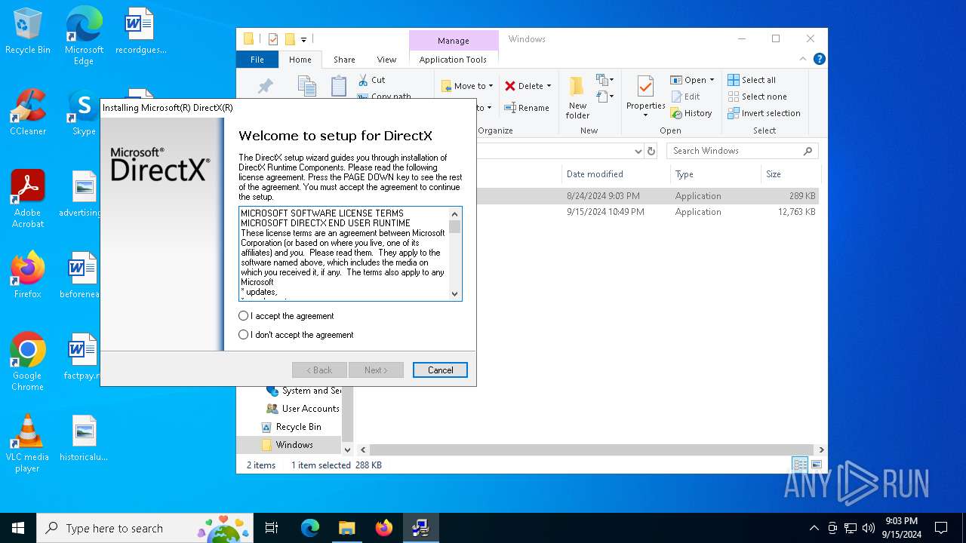
Task: Open the Google Chrome desktop shortcut
Action: point(28,362)
